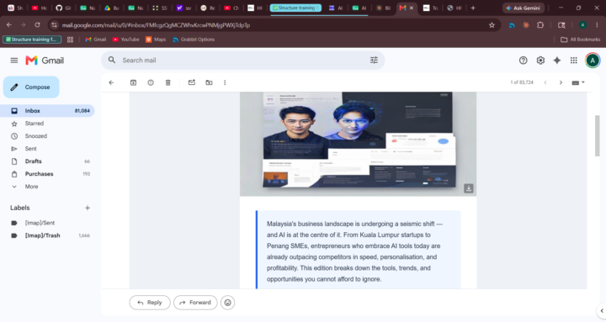Open the Chrome profile avatar in browser toolbar
This screenshot has height=322, width=606.
click(x=582, y=25)
